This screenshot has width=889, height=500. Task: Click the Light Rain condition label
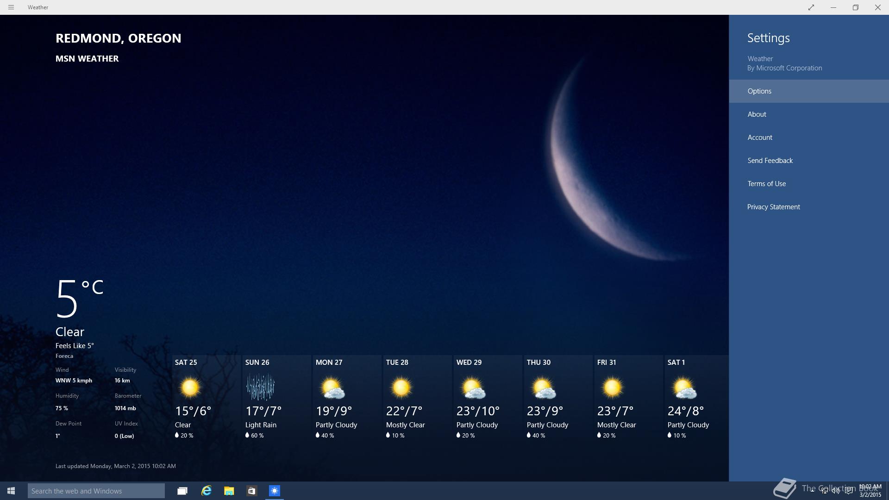261,425
